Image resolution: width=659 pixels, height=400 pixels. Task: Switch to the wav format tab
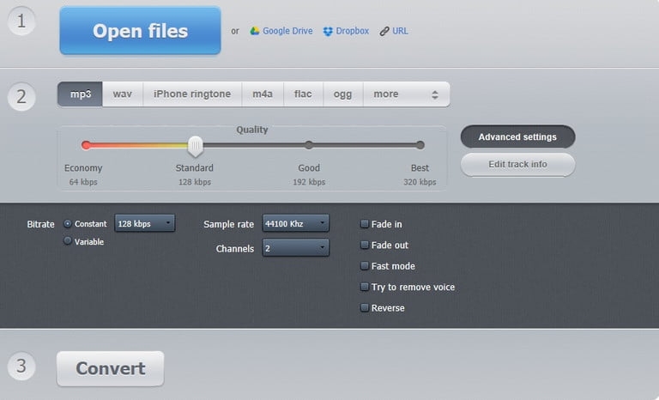(123, 94)
